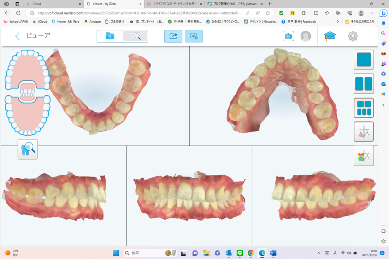Expand the bookmarks bar overflow chevron

coord(338,21)
